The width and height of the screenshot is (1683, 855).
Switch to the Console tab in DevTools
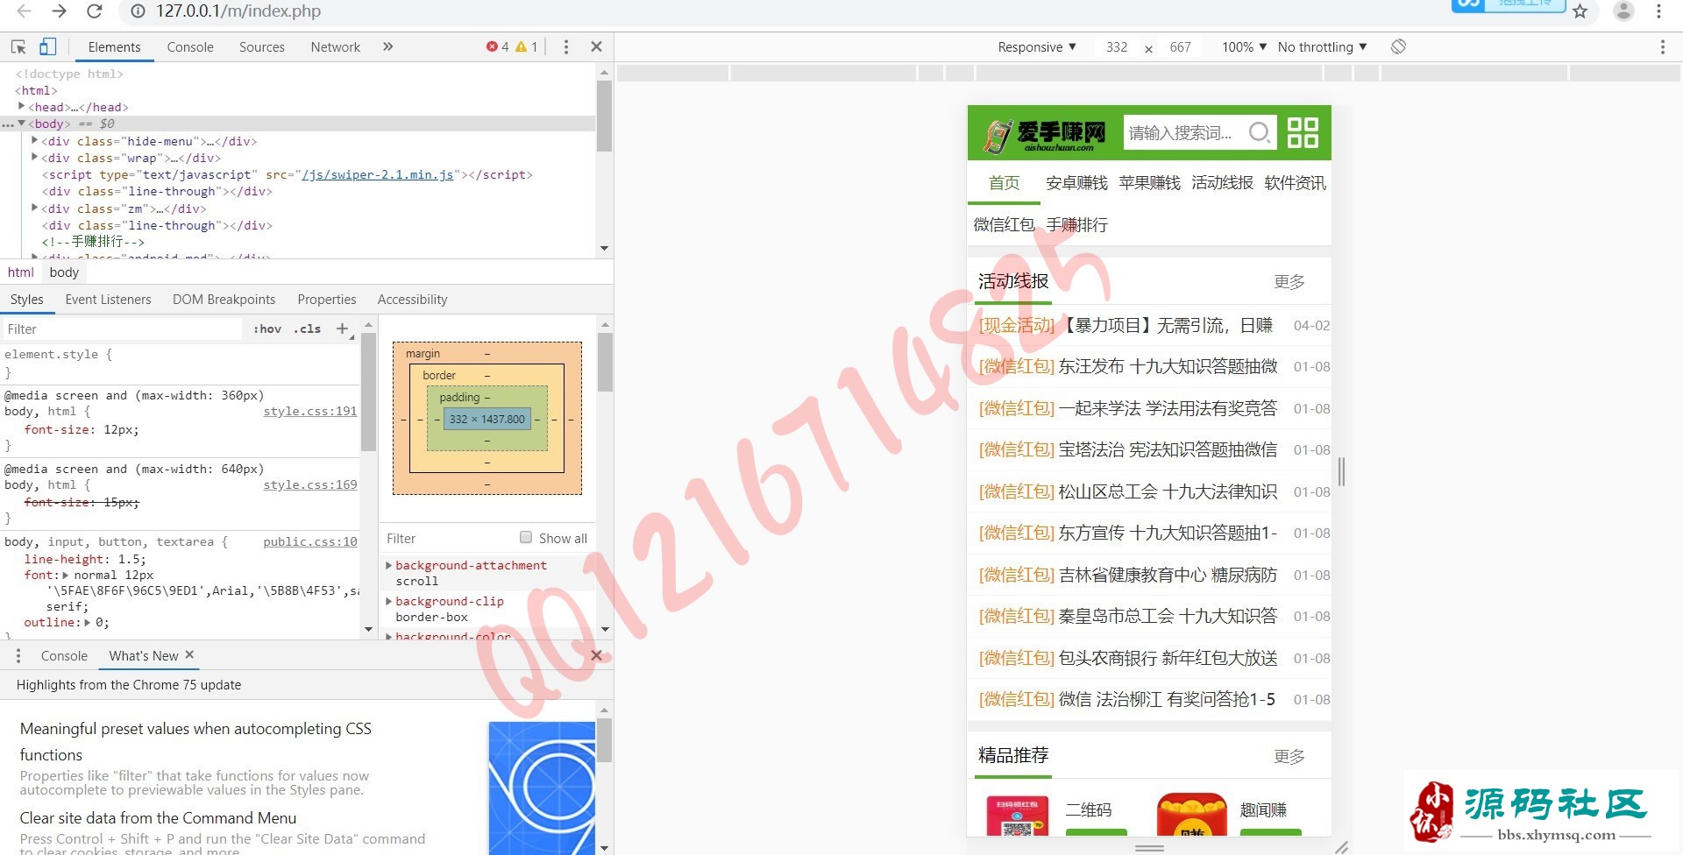[190, 47]
